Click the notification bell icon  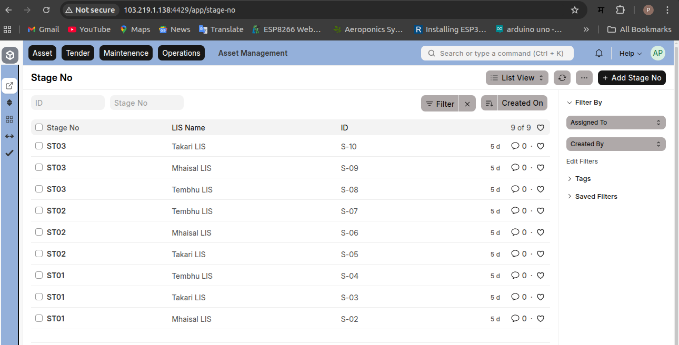[x=598, y=53]
